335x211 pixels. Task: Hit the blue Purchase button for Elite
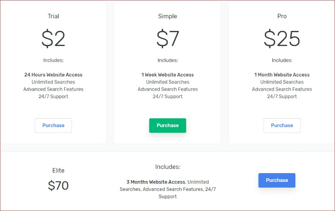(x=277, y=180)
